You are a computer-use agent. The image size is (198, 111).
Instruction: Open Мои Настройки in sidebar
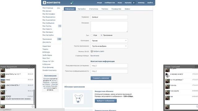pyautogui.click(x=48, y=35)
